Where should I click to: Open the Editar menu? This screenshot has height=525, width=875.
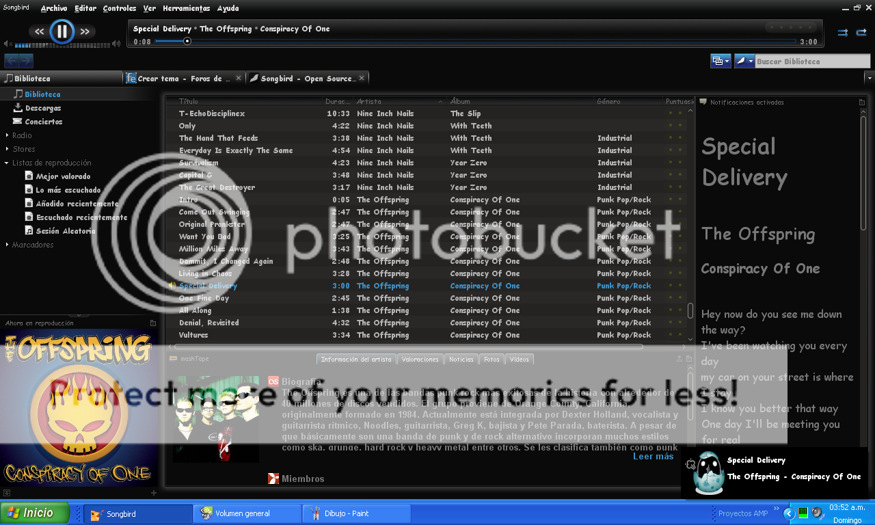point(85,8)
